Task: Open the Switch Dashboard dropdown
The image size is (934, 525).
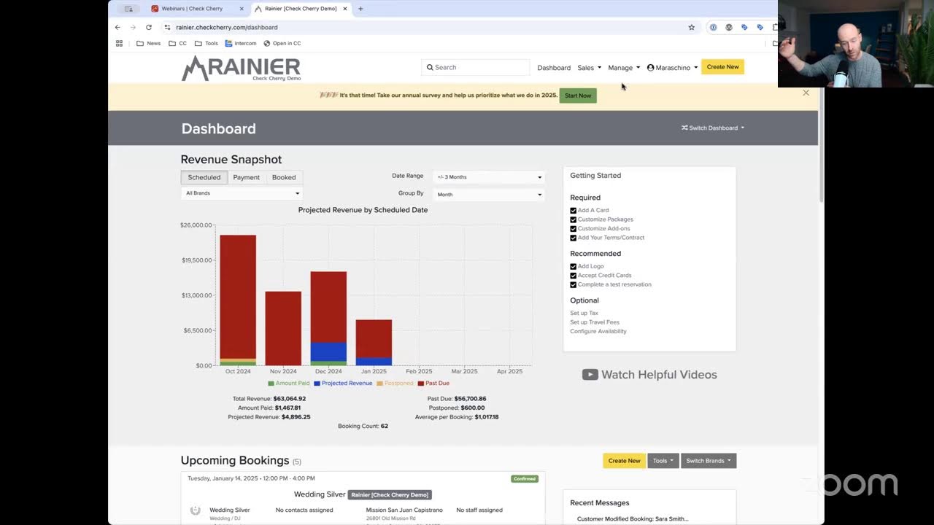Action: click(713, 128)
